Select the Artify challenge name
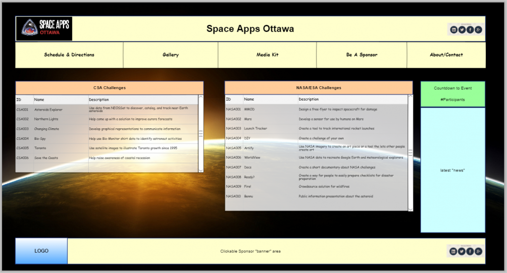The width and height of the screenshot is (507, 273). pyautogui.click(x=249, y=148)
